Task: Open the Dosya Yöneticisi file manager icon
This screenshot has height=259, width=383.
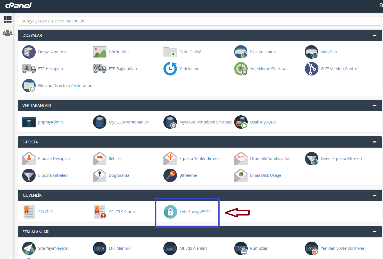Action: 29,52
